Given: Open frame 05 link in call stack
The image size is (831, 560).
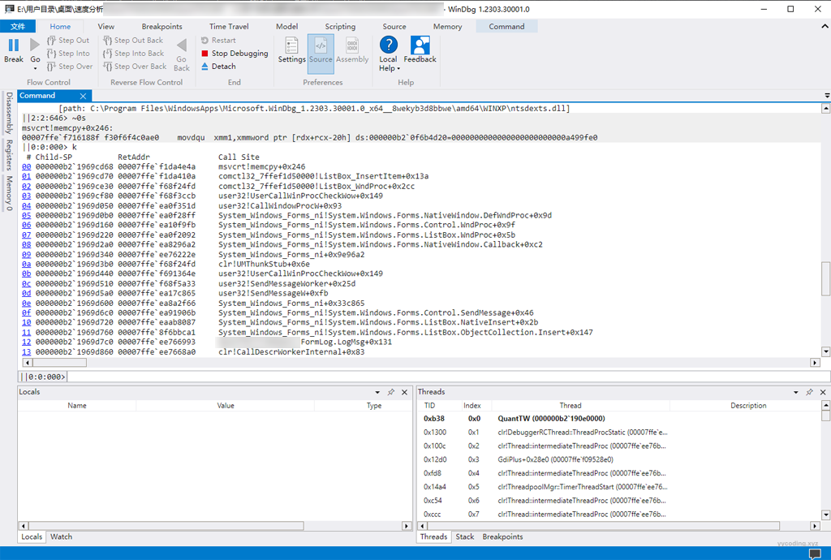Looking at the screenshot, I should pyautogui.click(x=27, y=215).
